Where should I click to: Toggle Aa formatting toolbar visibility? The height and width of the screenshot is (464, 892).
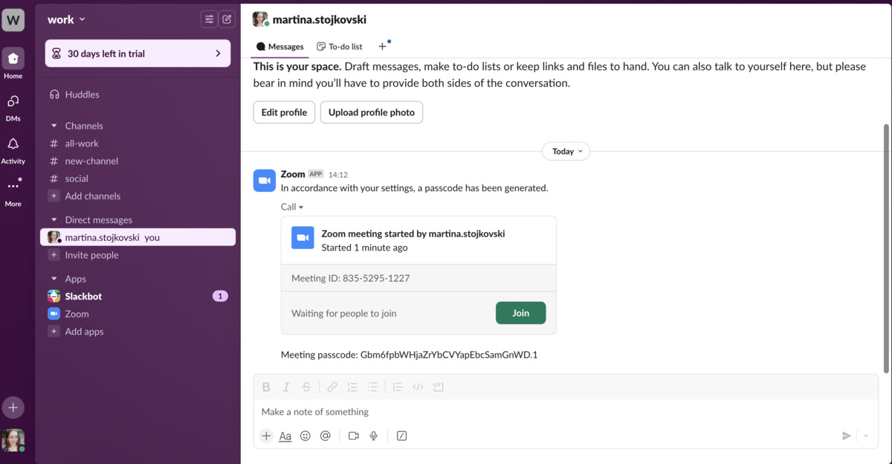point(285,436)
